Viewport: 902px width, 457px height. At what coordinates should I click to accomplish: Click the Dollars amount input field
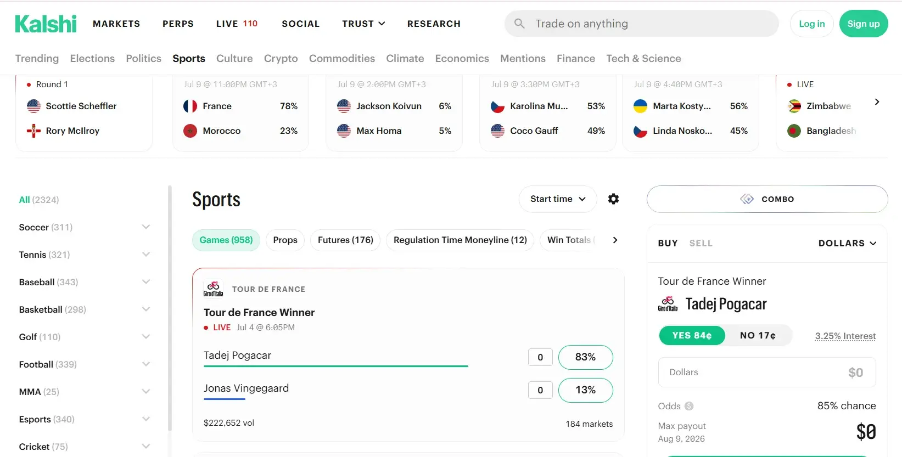[x=767, y=373]
